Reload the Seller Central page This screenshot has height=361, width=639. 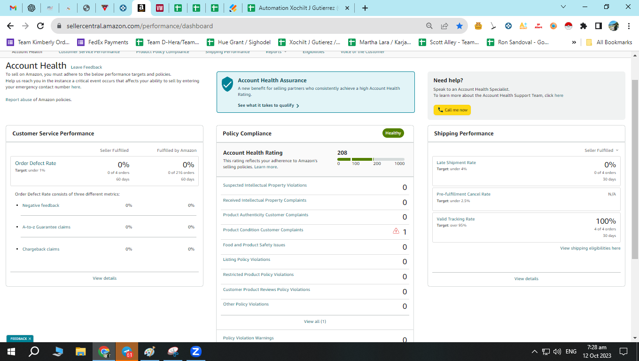click(x=40, y=26)
